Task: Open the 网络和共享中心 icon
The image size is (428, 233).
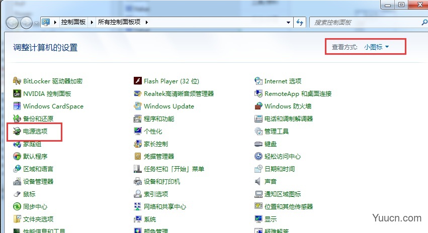Action: click(x=138, y=206)
